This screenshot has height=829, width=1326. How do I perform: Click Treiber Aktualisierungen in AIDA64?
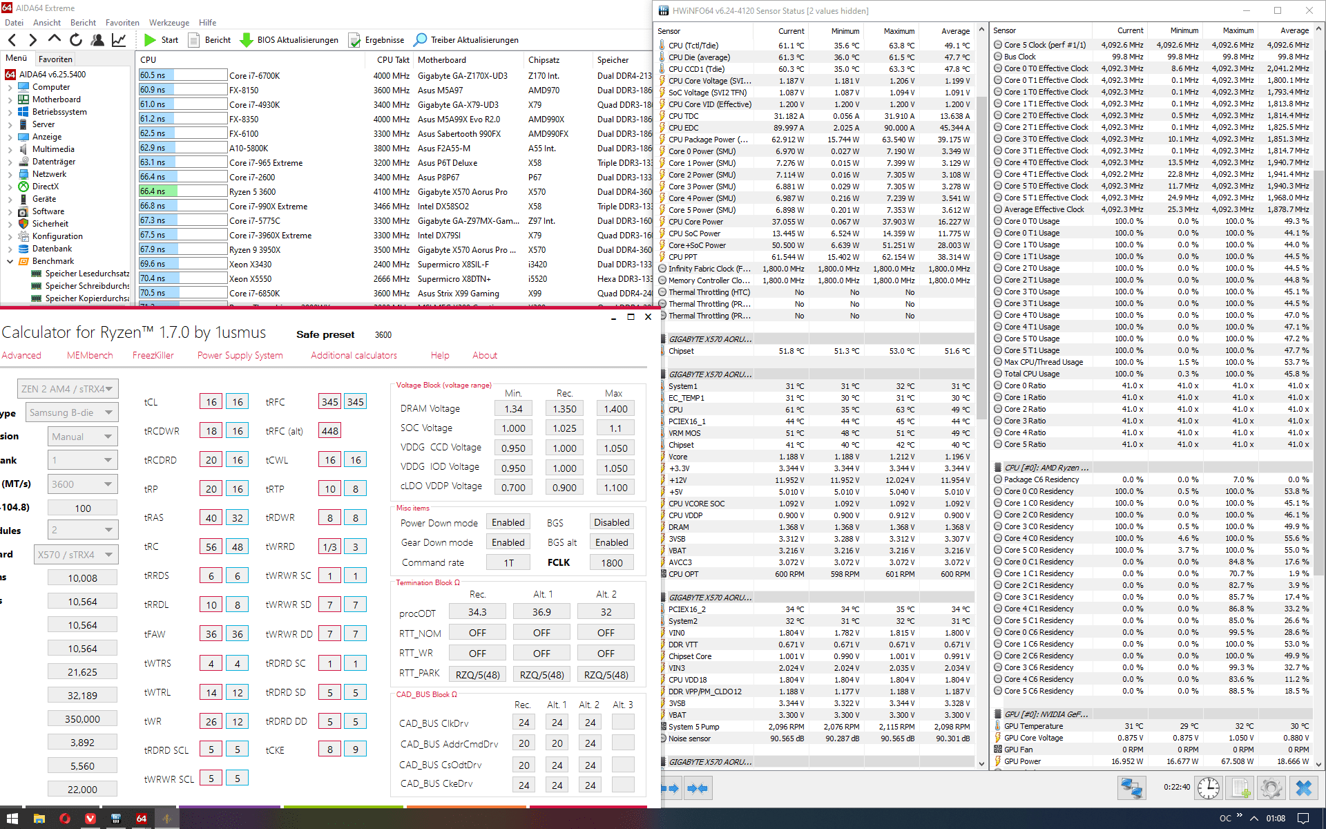(x=466, y=40)
